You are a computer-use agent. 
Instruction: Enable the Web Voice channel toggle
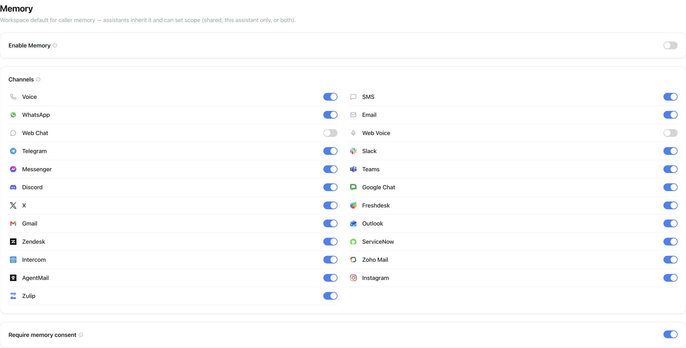(670, 133)
